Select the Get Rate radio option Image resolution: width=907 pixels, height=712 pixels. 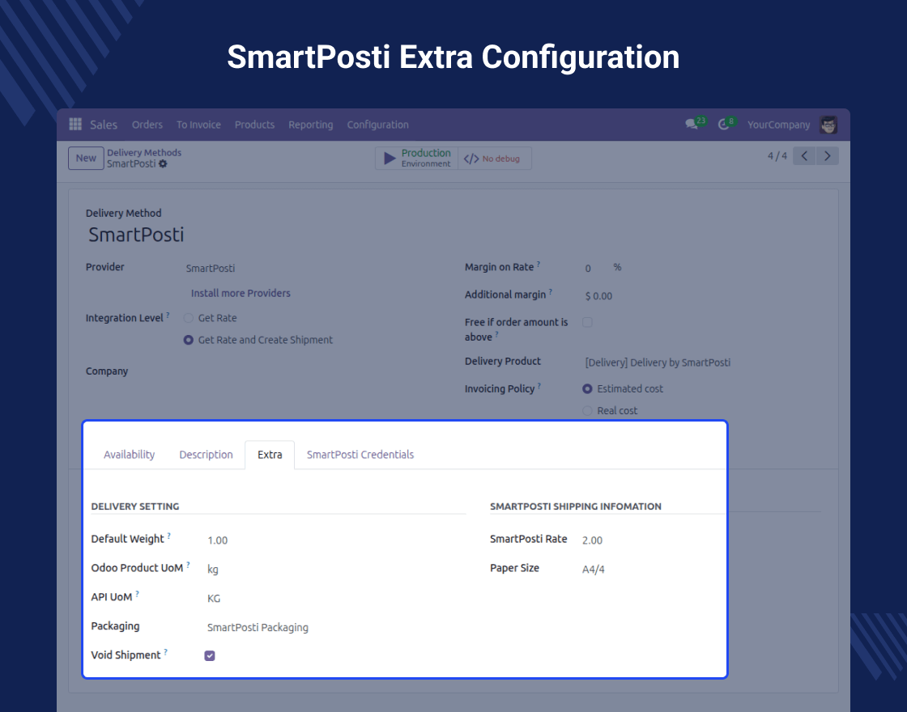click(188, 318)
